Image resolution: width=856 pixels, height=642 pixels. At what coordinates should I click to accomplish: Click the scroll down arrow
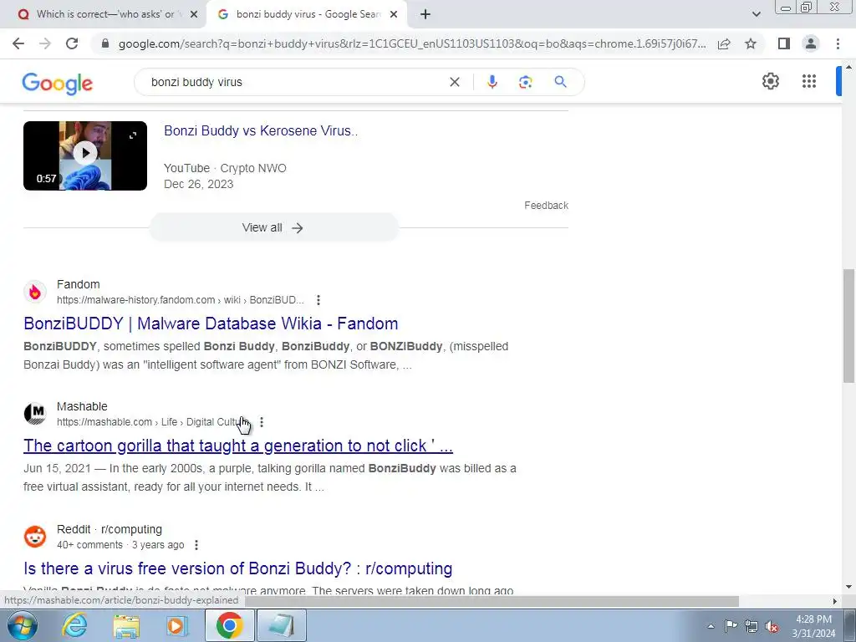coord(848,587)
